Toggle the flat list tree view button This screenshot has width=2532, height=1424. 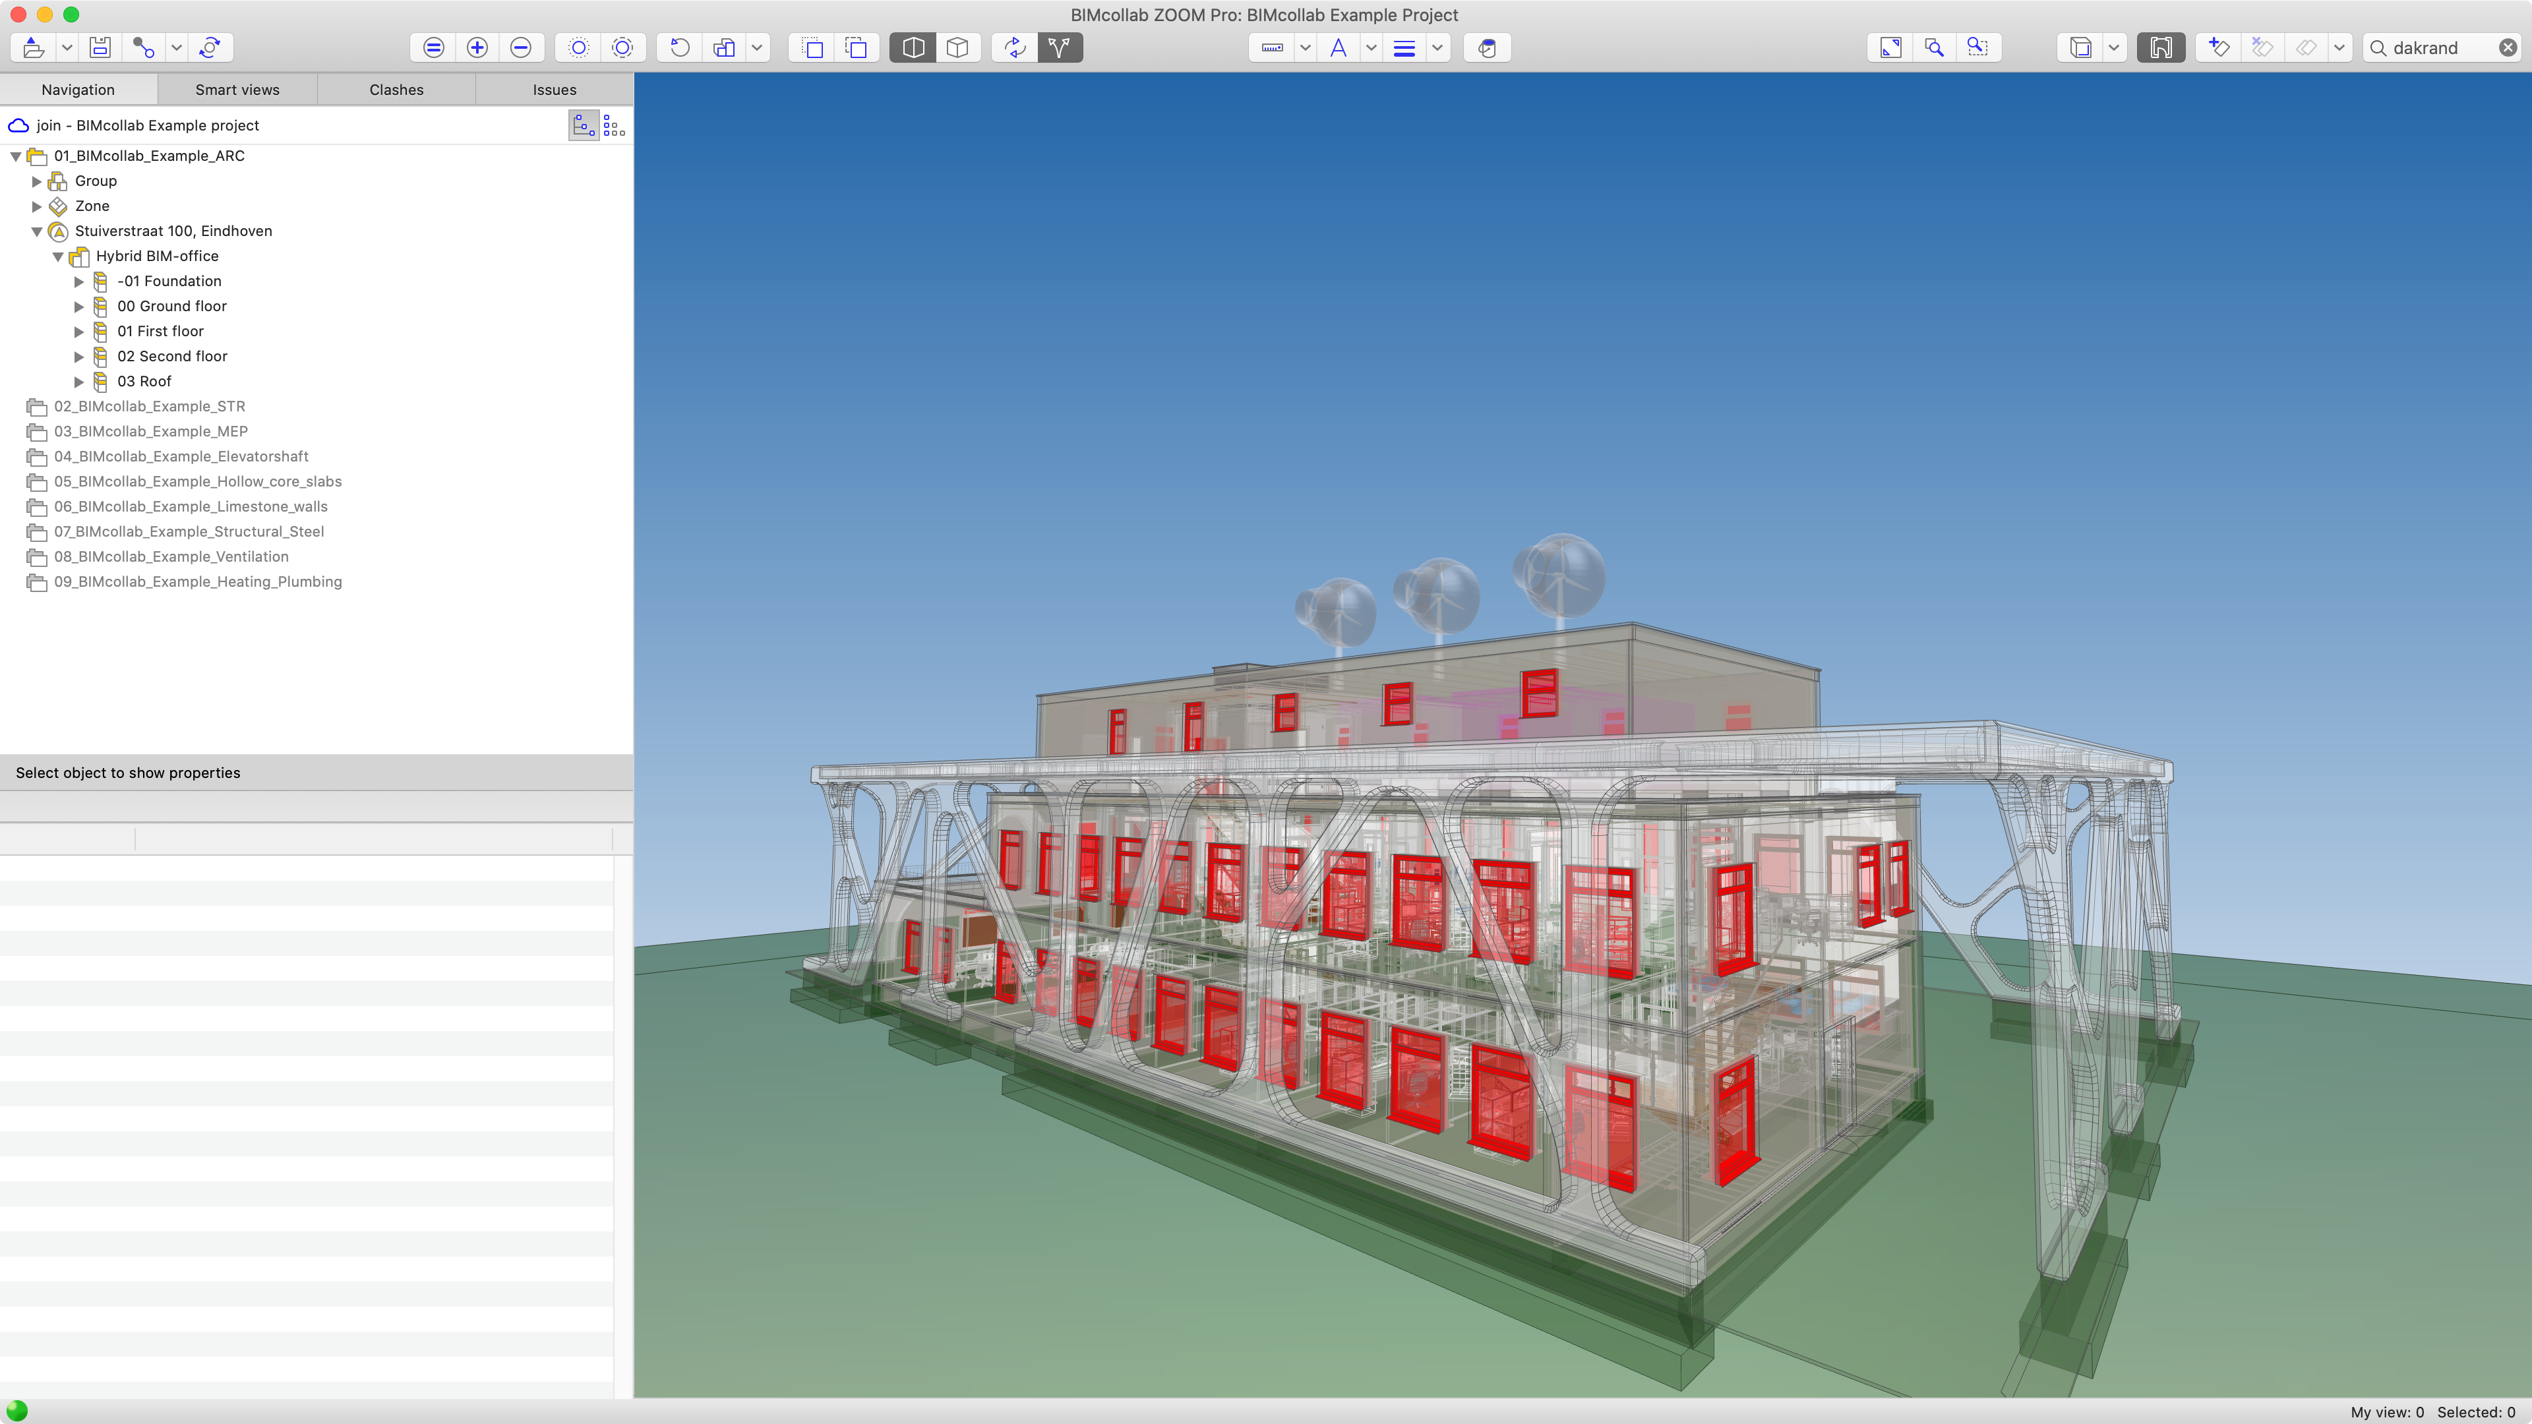coord(615,125)
